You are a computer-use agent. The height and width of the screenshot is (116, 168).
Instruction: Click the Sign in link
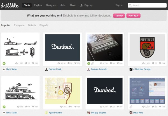119,5
